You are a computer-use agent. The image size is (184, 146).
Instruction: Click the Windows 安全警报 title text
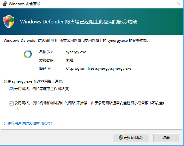25,4
